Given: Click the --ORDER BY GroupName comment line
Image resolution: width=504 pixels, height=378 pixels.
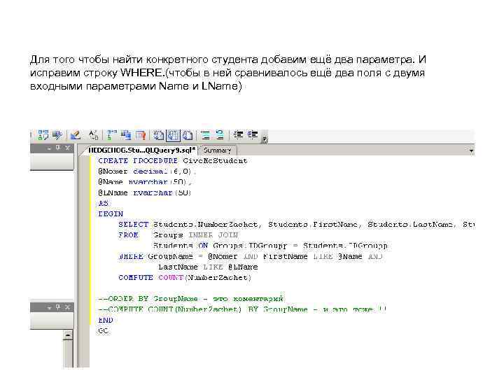Looking at the screenshot, I should pos(191,299).
